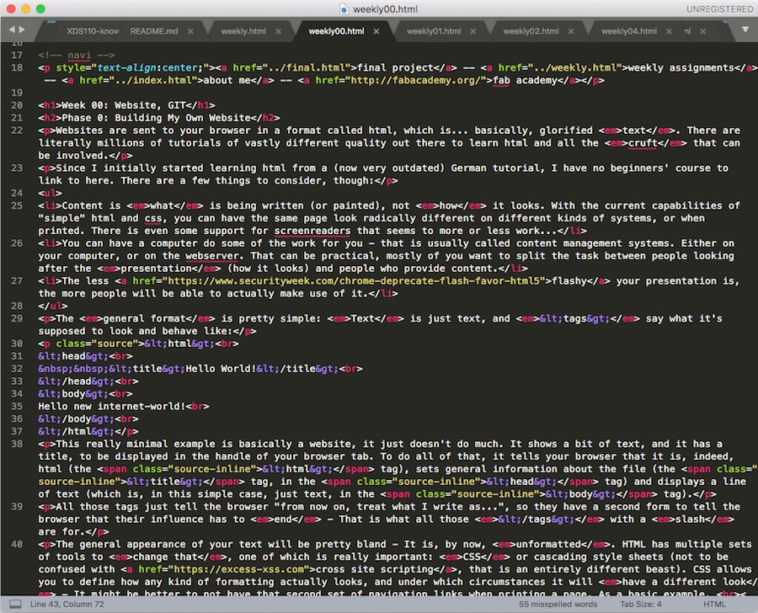Click the opening <ul> tag on line 24

[x=50, y=194]
